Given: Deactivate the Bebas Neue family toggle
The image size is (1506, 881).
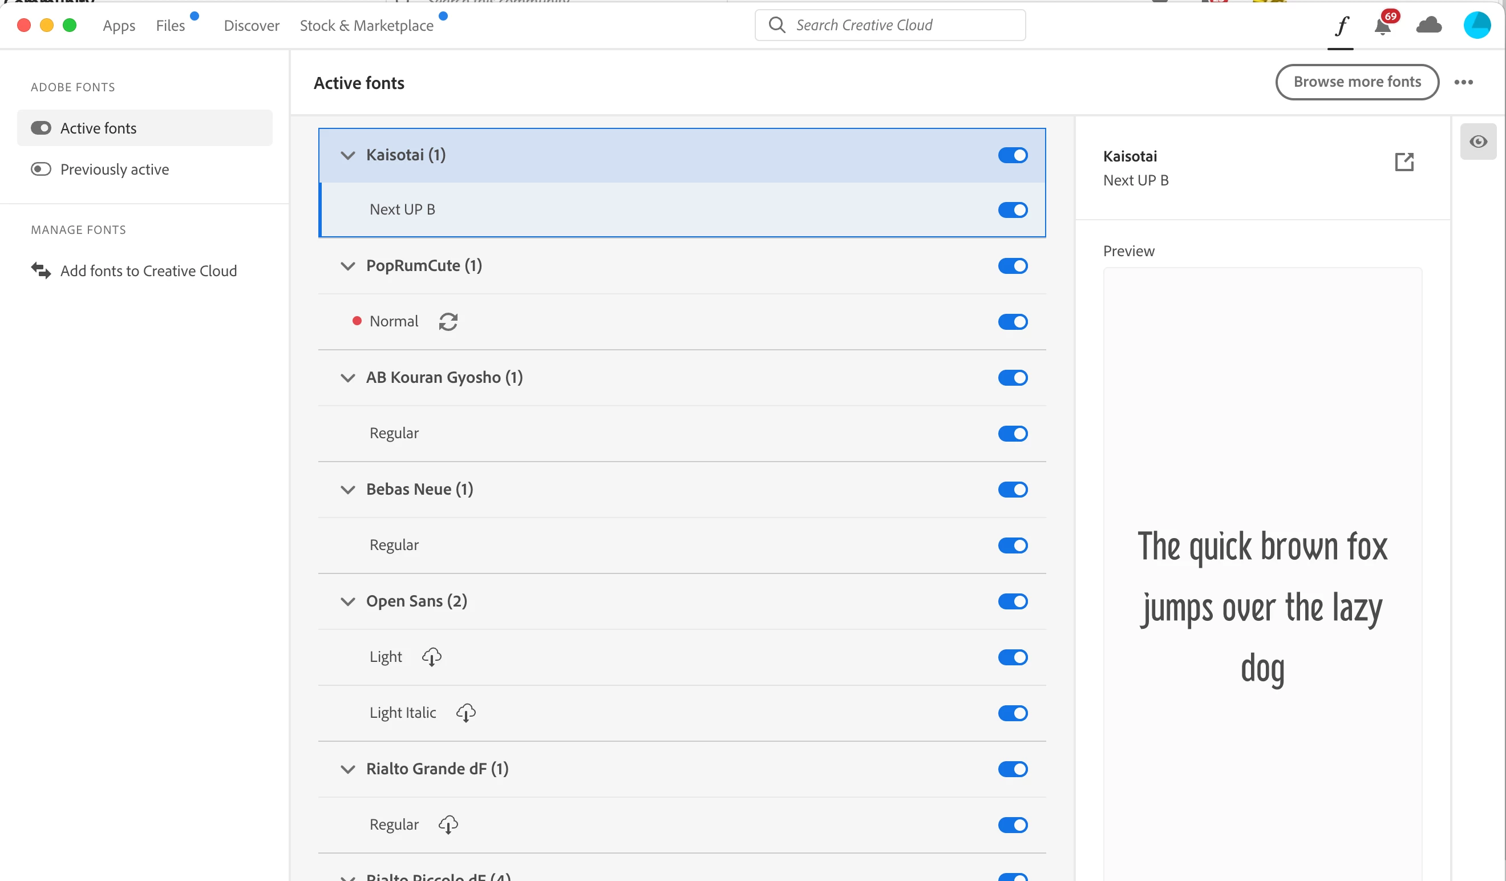Looking at the screenshot, I should click(x=1013, y=490).
